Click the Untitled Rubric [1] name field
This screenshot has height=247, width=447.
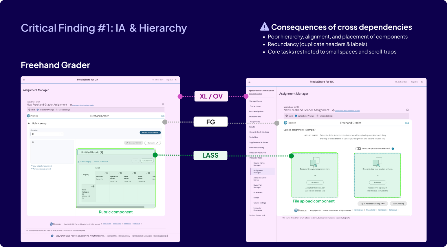(x=116, y=152)
